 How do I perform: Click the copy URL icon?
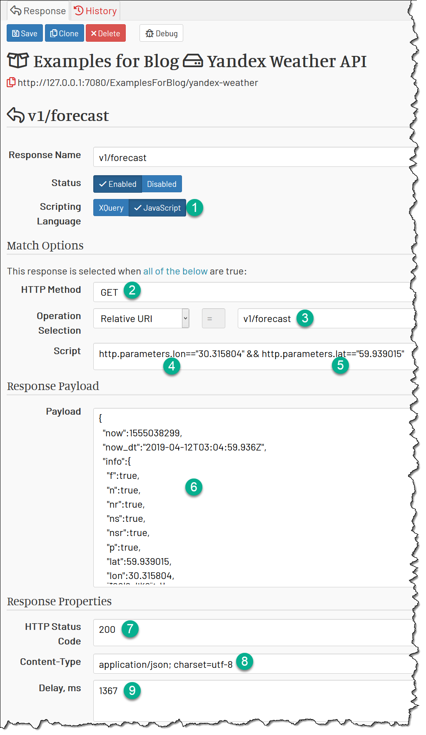coord(11,83)
